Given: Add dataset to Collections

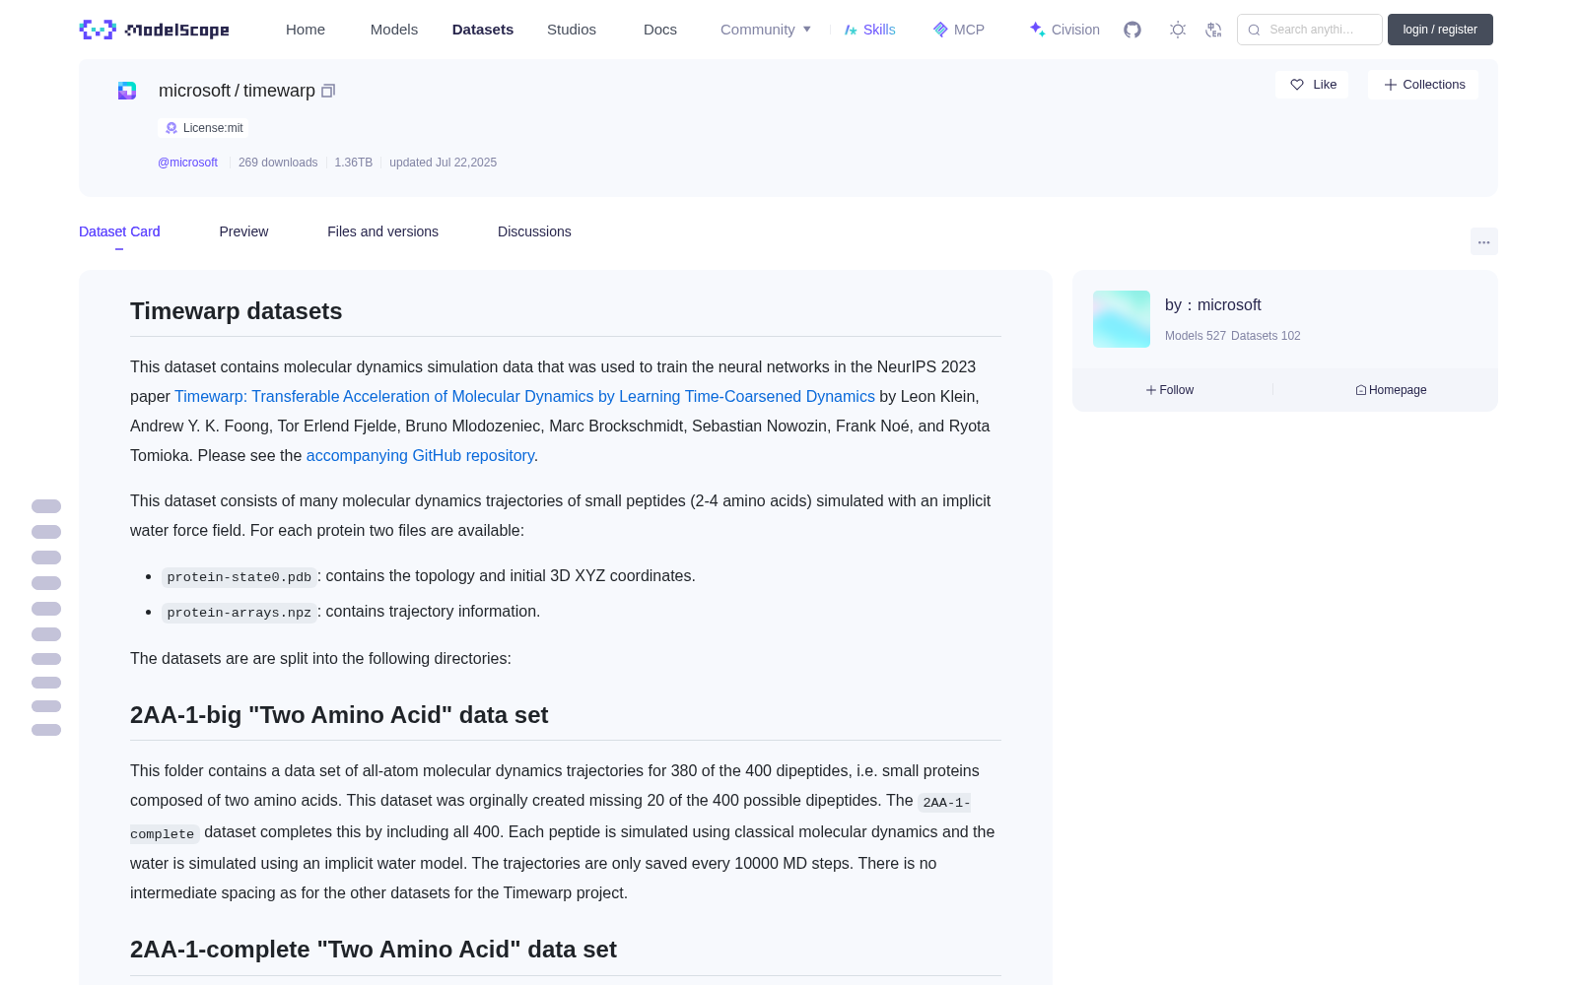Looking at the screenshot, I should (x=1423, y=85).
